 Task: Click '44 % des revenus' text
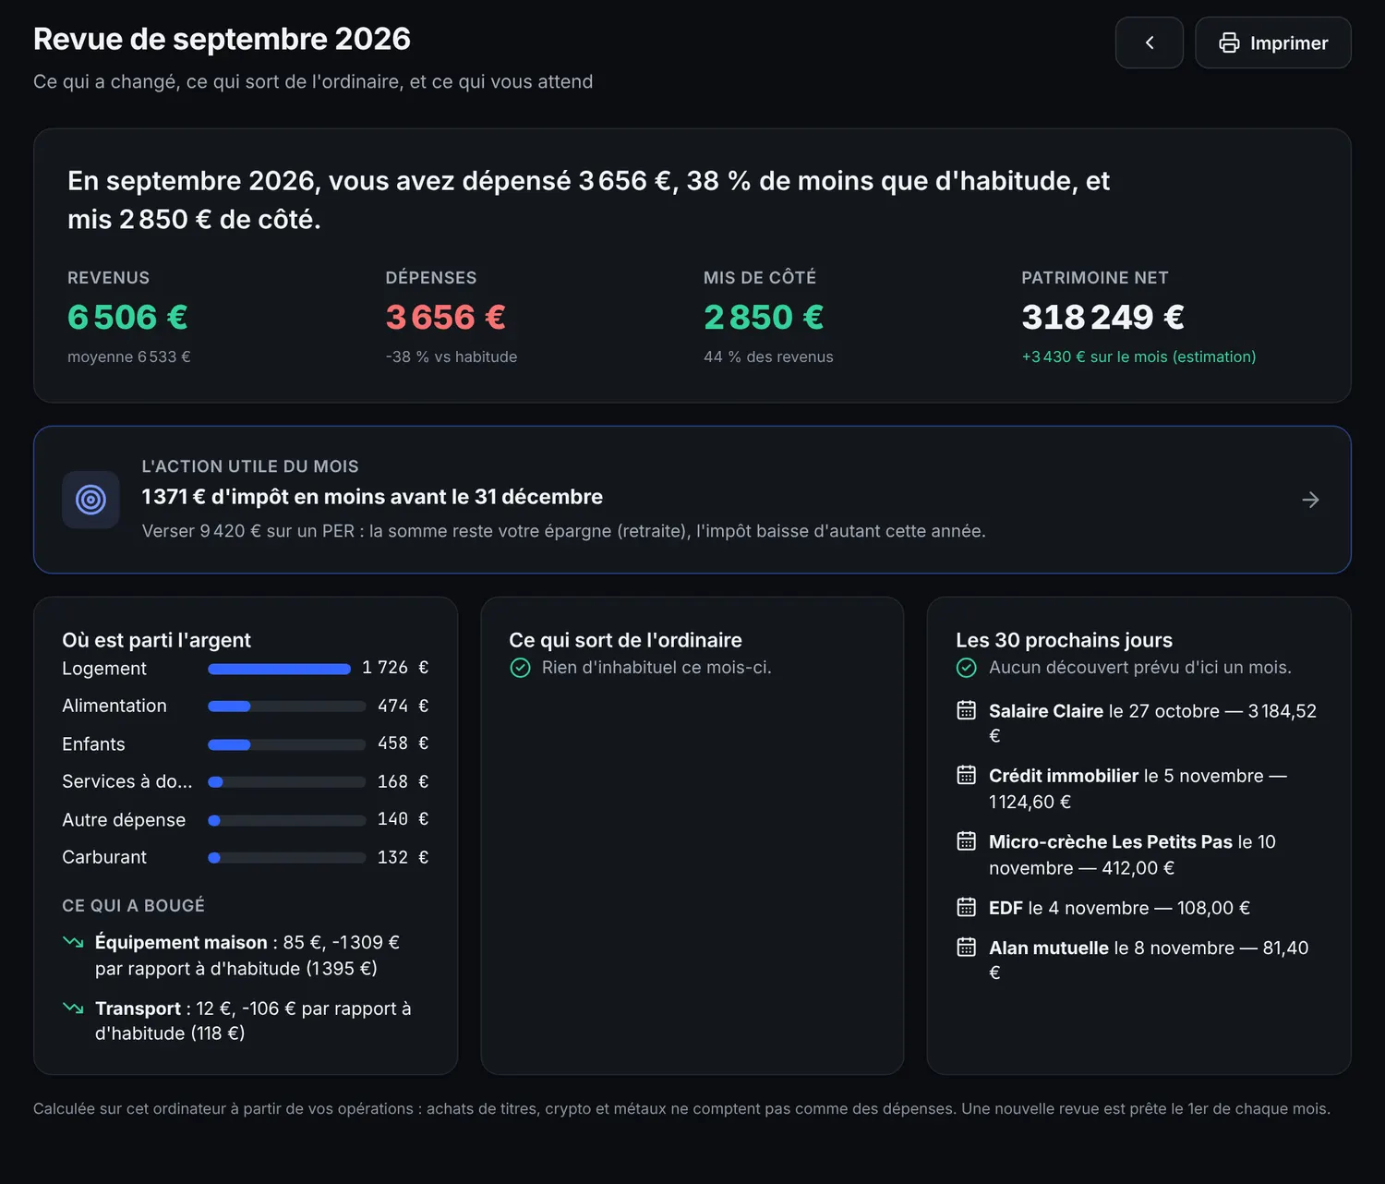(768, 356)
